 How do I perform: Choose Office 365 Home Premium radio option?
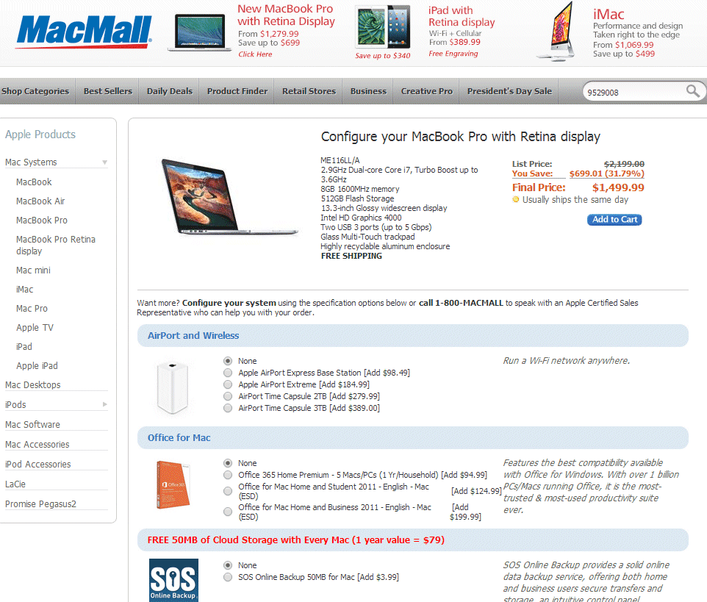[x=228, y=475]
